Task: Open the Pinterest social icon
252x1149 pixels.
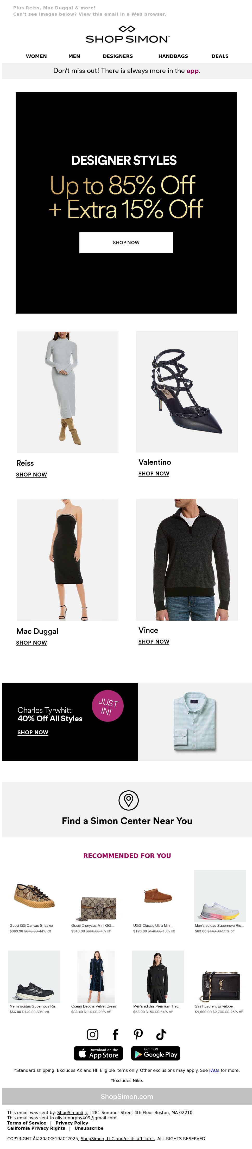Action: click(138, 1034)
